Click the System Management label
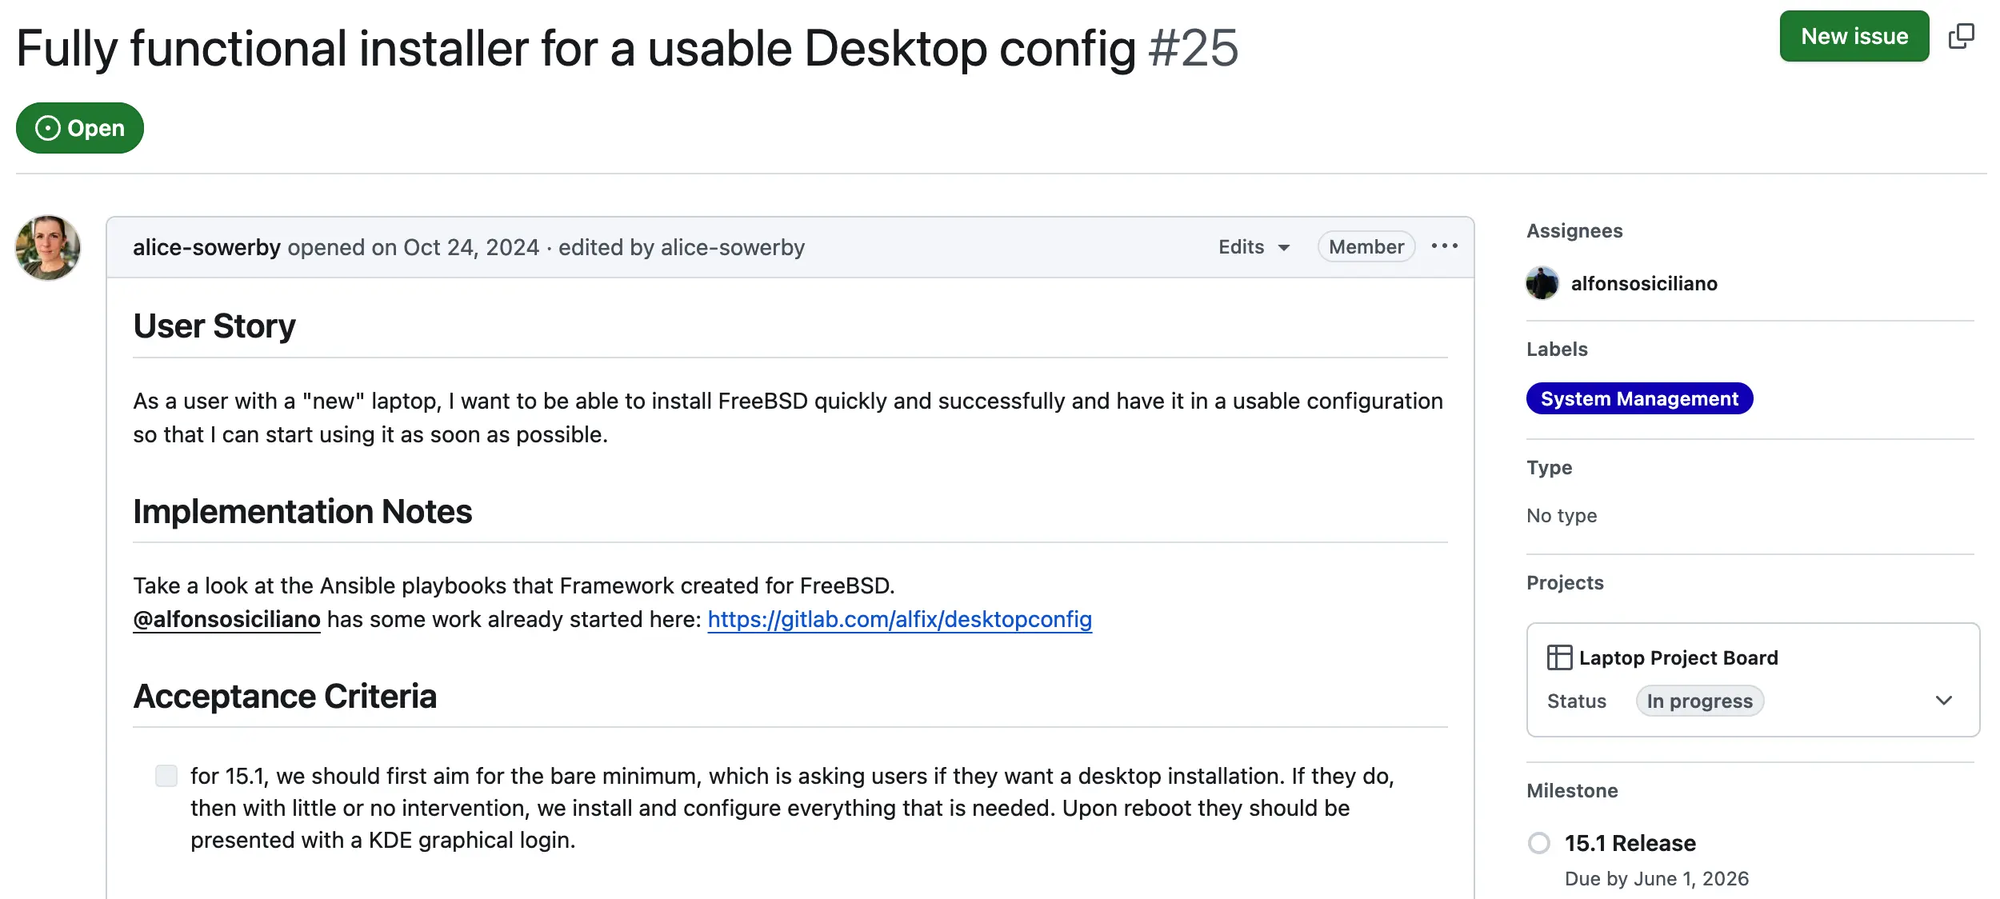Viewport: 2000px width, 899px height. 1639,398
